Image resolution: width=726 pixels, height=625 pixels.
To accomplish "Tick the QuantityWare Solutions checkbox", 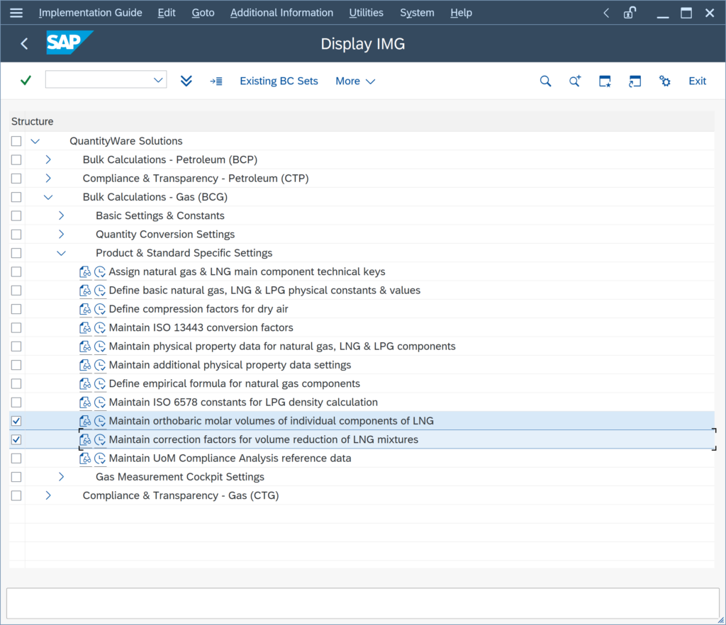I will click(16, 141).
